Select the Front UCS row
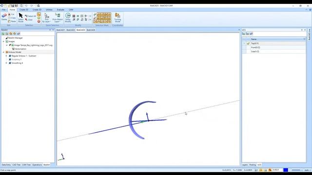312x175 pixels. tap(274, 48)
